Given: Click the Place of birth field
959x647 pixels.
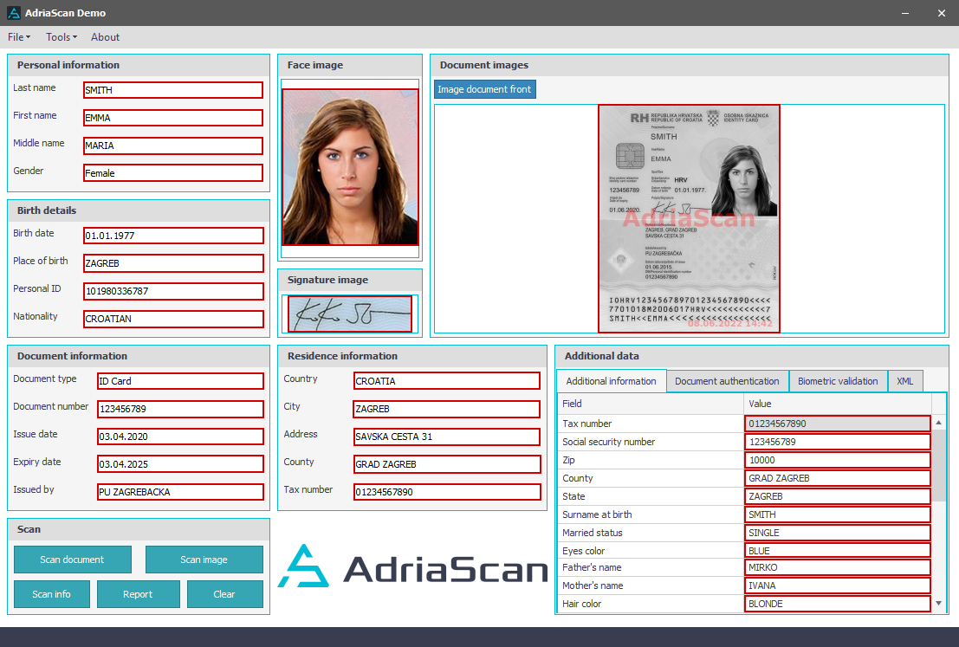Looking at the screenshot, I should pos(173,263).
